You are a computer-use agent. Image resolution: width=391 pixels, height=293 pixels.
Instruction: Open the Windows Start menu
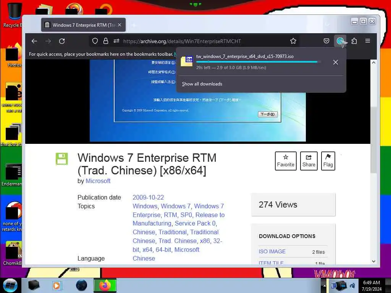point(10,285)
